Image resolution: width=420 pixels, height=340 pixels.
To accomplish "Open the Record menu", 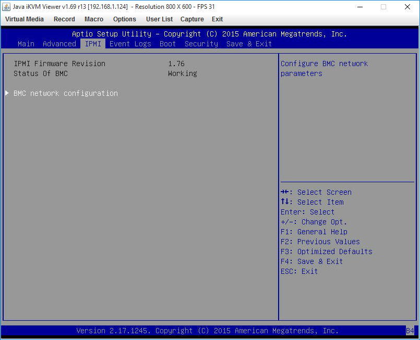I will tap(64, 19).
